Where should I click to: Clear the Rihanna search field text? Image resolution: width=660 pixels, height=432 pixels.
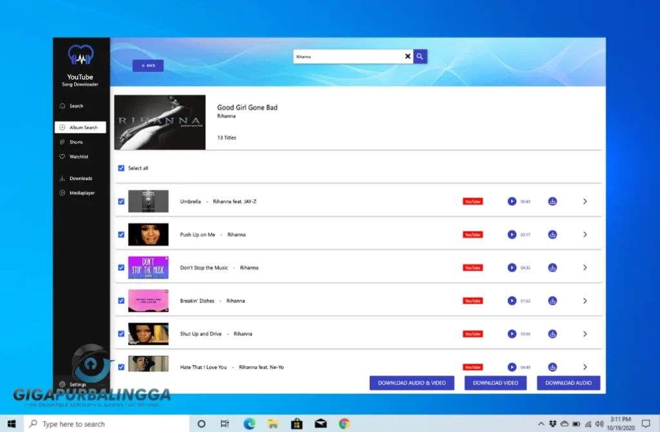[407, 56]
